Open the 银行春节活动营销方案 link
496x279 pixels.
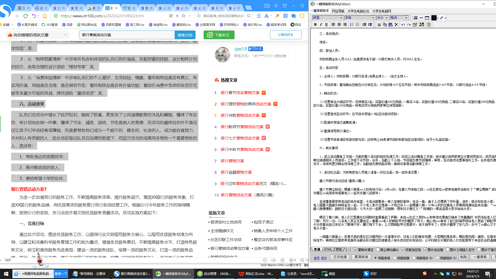point(240,93)
